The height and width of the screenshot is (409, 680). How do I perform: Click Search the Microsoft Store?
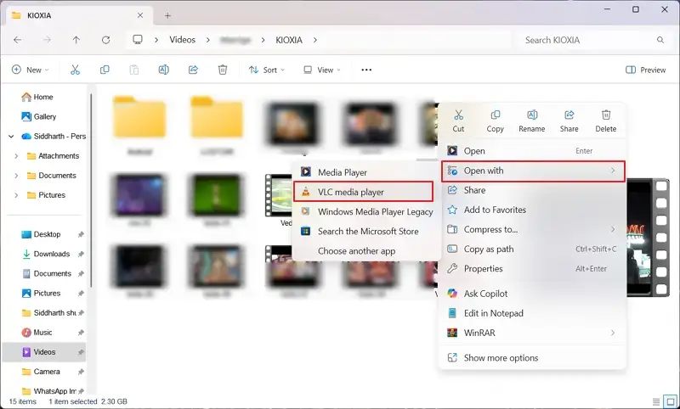coord(366,231)
